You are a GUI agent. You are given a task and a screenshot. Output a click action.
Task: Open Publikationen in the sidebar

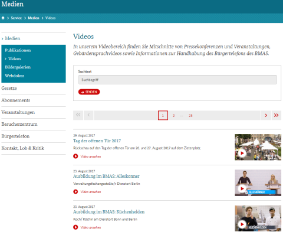(18, 50)
